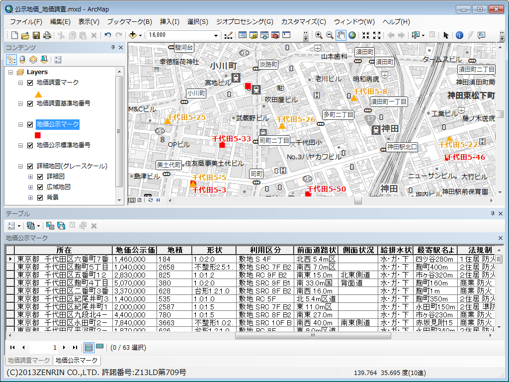Screen dimensions: 509x382
Task: Uncheck the 地価調査マーク layer
Action: click(x=30, y=83)
